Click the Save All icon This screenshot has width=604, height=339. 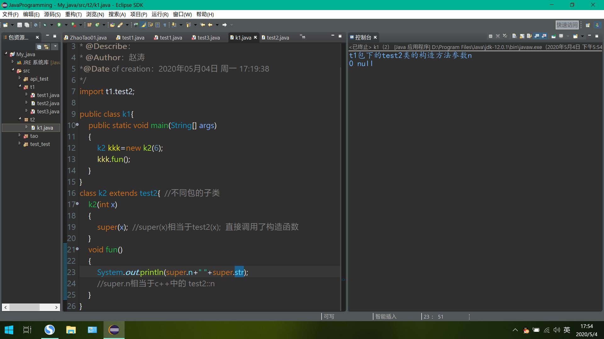click(27, 25)
